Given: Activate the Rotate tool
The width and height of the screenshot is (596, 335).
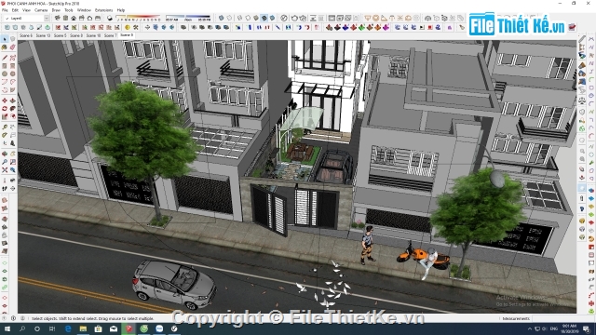Looking at the screenshot, I should (5, 108).
